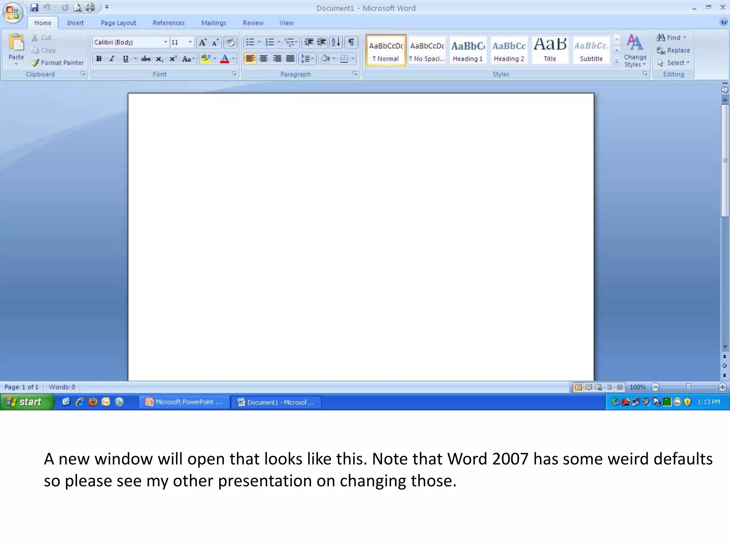The height and width of the screenshot is (547, 730).
Task: Customize Quick Access Toolbar dropdown
Action: (107, 7)
